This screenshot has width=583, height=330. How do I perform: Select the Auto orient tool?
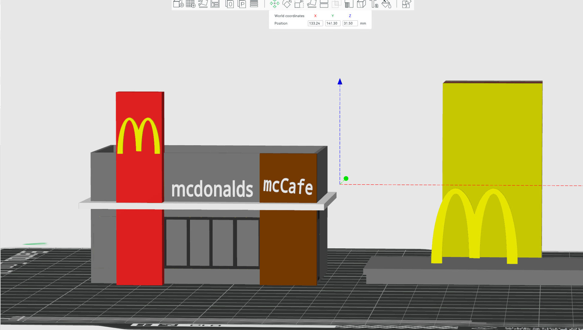pyautogui.click(x=203, y=4)
